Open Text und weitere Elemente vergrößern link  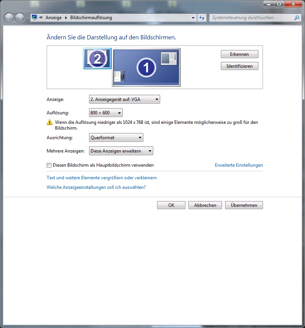[x=102, y=178]
